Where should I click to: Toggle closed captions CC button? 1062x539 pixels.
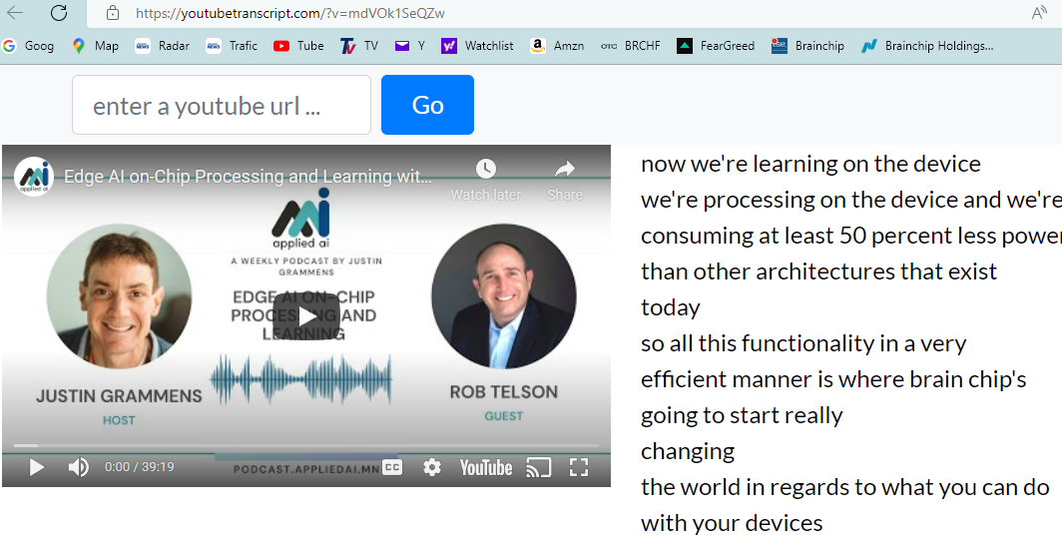392,467
